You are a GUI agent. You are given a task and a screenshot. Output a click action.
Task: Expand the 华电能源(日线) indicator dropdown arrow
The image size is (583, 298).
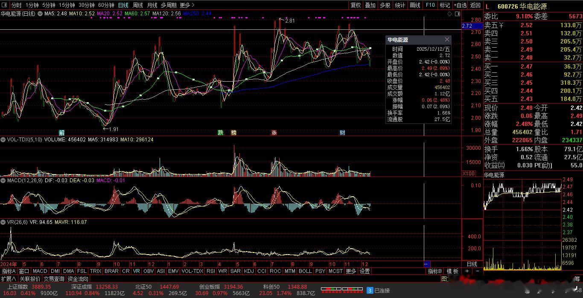click(x=40, y=14)
